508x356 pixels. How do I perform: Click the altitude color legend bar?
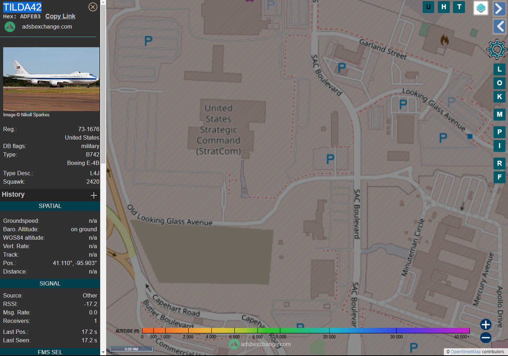[x=306, y=331]
